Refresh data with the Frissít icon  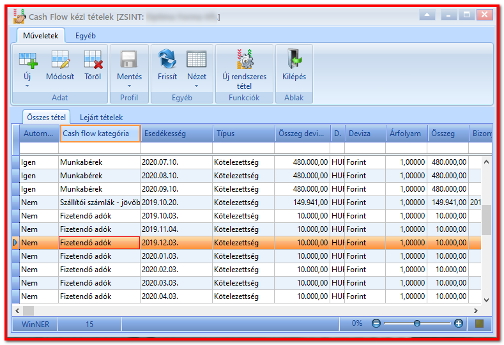pyautogui.click(x=167, y=59)
